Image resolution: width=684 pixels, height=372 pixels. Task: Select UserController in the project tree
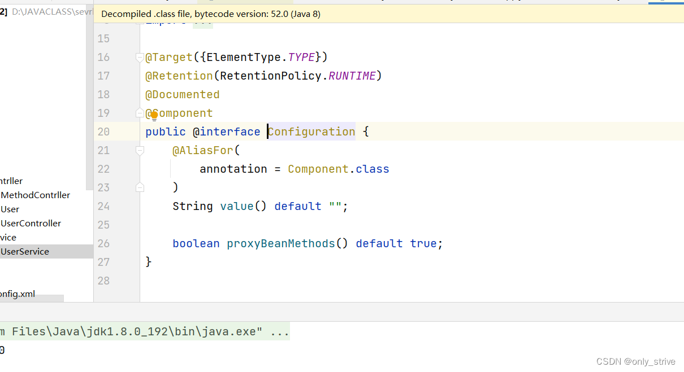[x=31, y=223]
